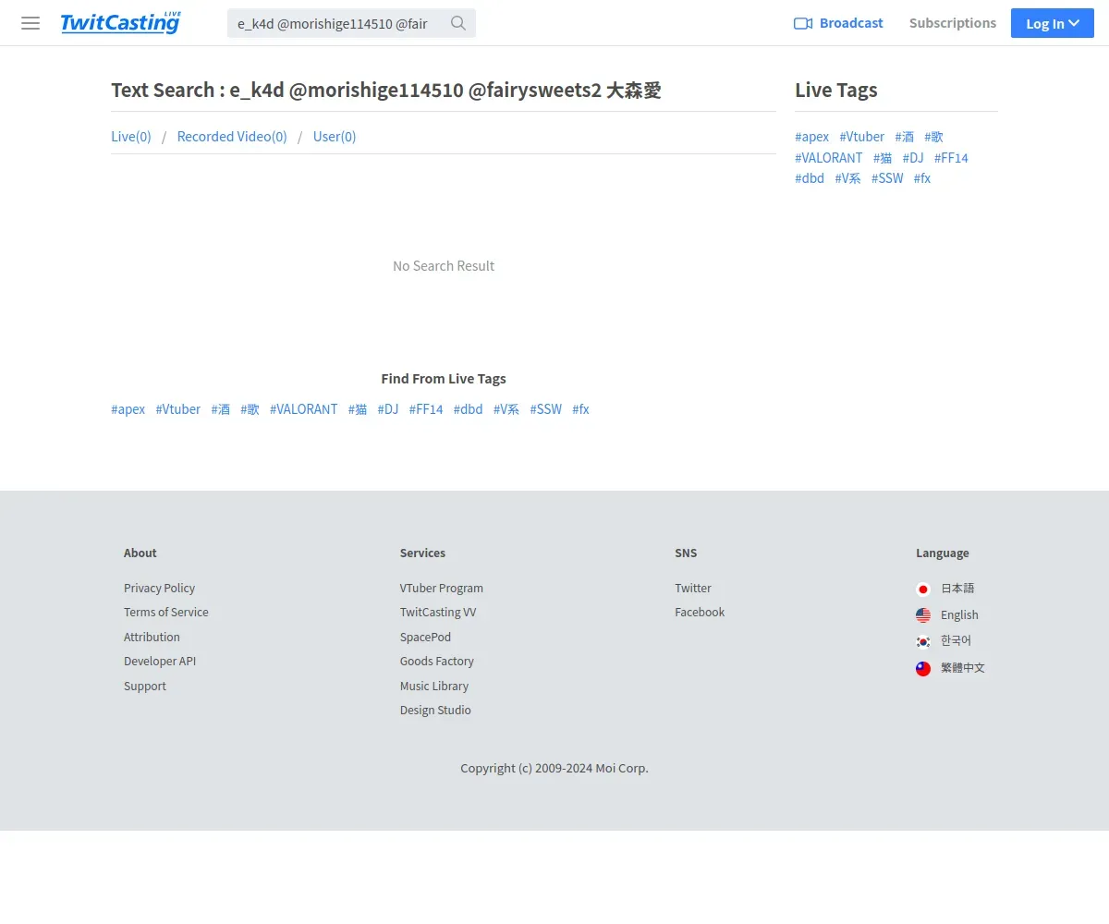Open #dbd tag in Live Tags sidebar
The width and height of the screenshot is (1109, 924).
pyautogui.click(x=810, y=178)
